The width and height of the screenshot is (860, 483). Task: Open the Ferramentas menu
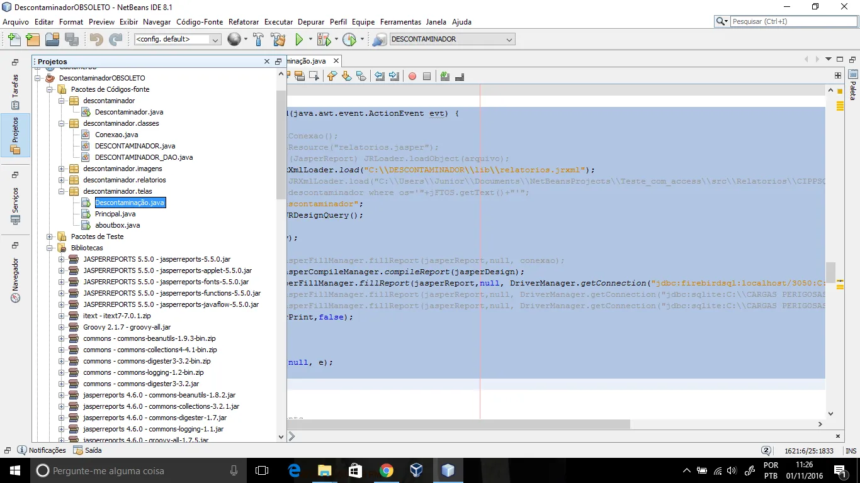point(401,21)
